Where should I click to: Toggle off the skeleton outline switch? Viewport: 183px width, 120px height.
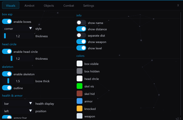[7, 88]
